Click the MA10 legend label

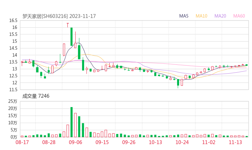(201, 16)
